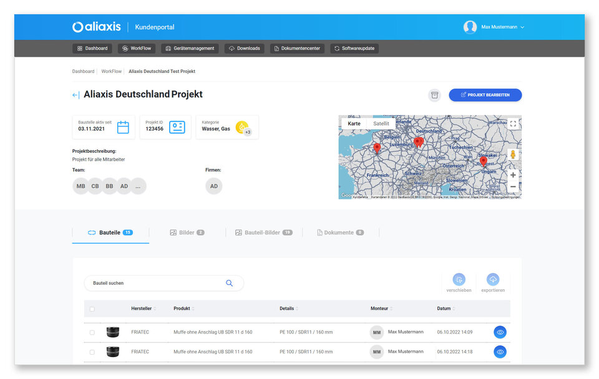The width and height of the screenshot is (599, 379).
Task: Click the red map pin near Budapest
Action: 483,161
